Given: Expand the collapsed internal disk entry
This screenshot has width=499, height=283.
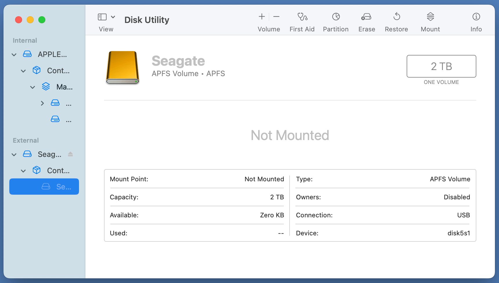Looking at the screenshot, I should click(42, 103).
